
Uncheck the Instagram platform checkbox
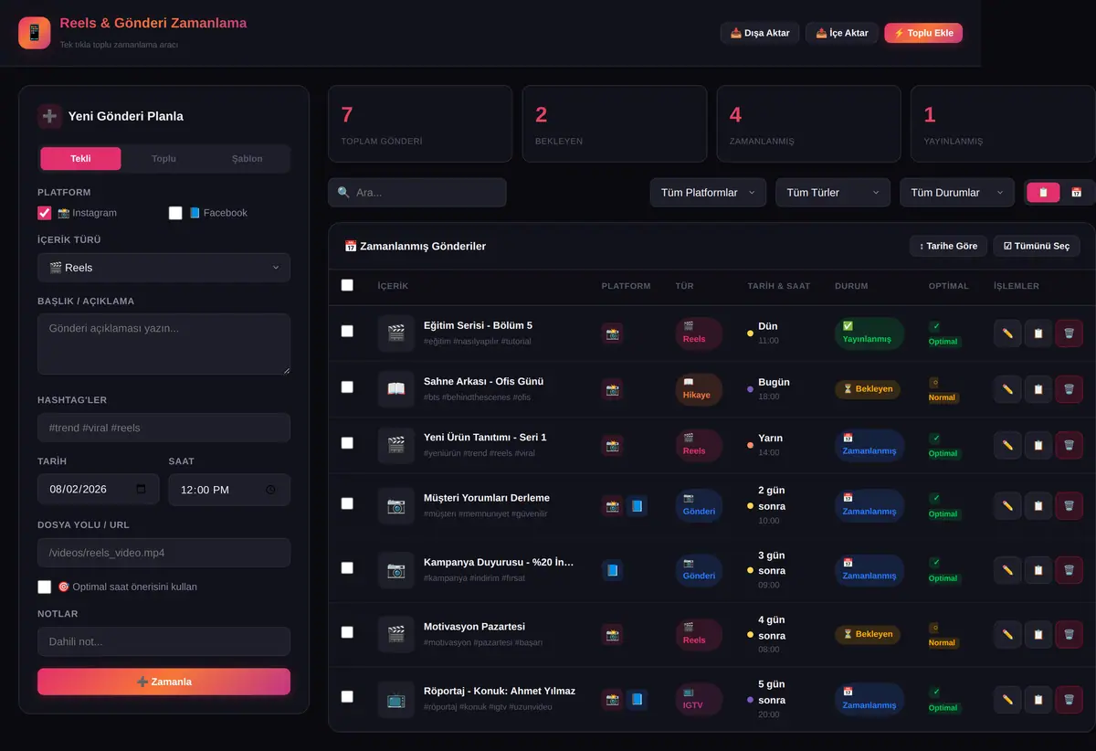(45, 213)
